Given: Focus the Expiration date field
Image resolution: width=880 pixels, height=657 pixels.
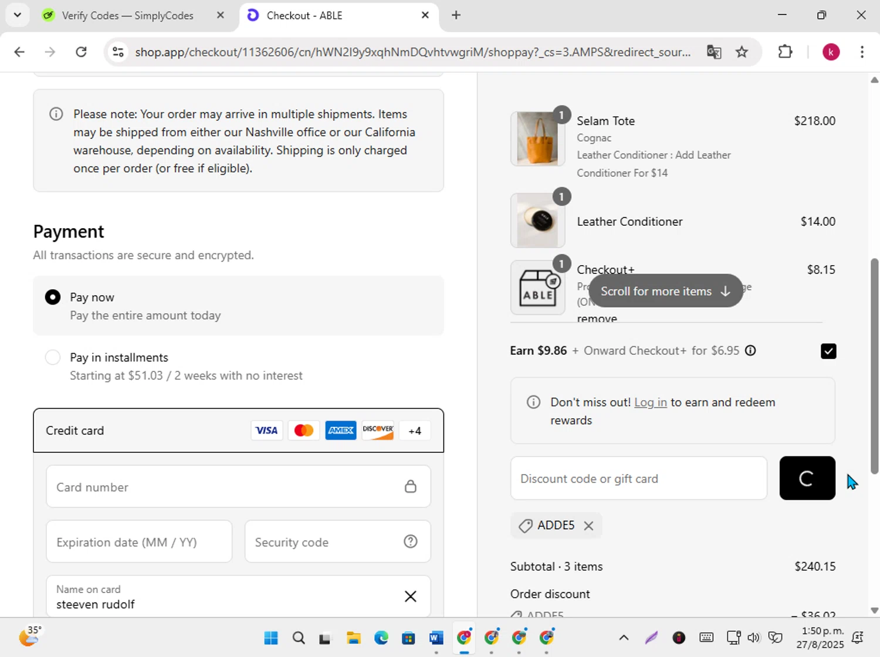Looking at the screenshot, I should coord(139,541).
